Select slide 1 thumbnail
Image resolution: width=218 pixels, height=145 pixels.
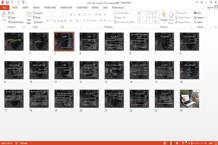pos(14,41)
